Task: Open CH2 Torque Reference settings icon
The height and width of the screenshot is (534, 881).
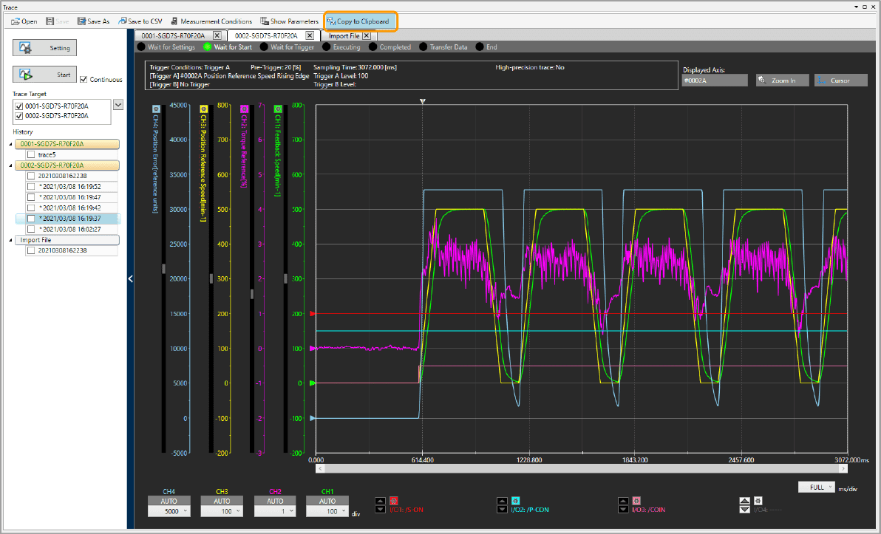Action: click(242, 109)
